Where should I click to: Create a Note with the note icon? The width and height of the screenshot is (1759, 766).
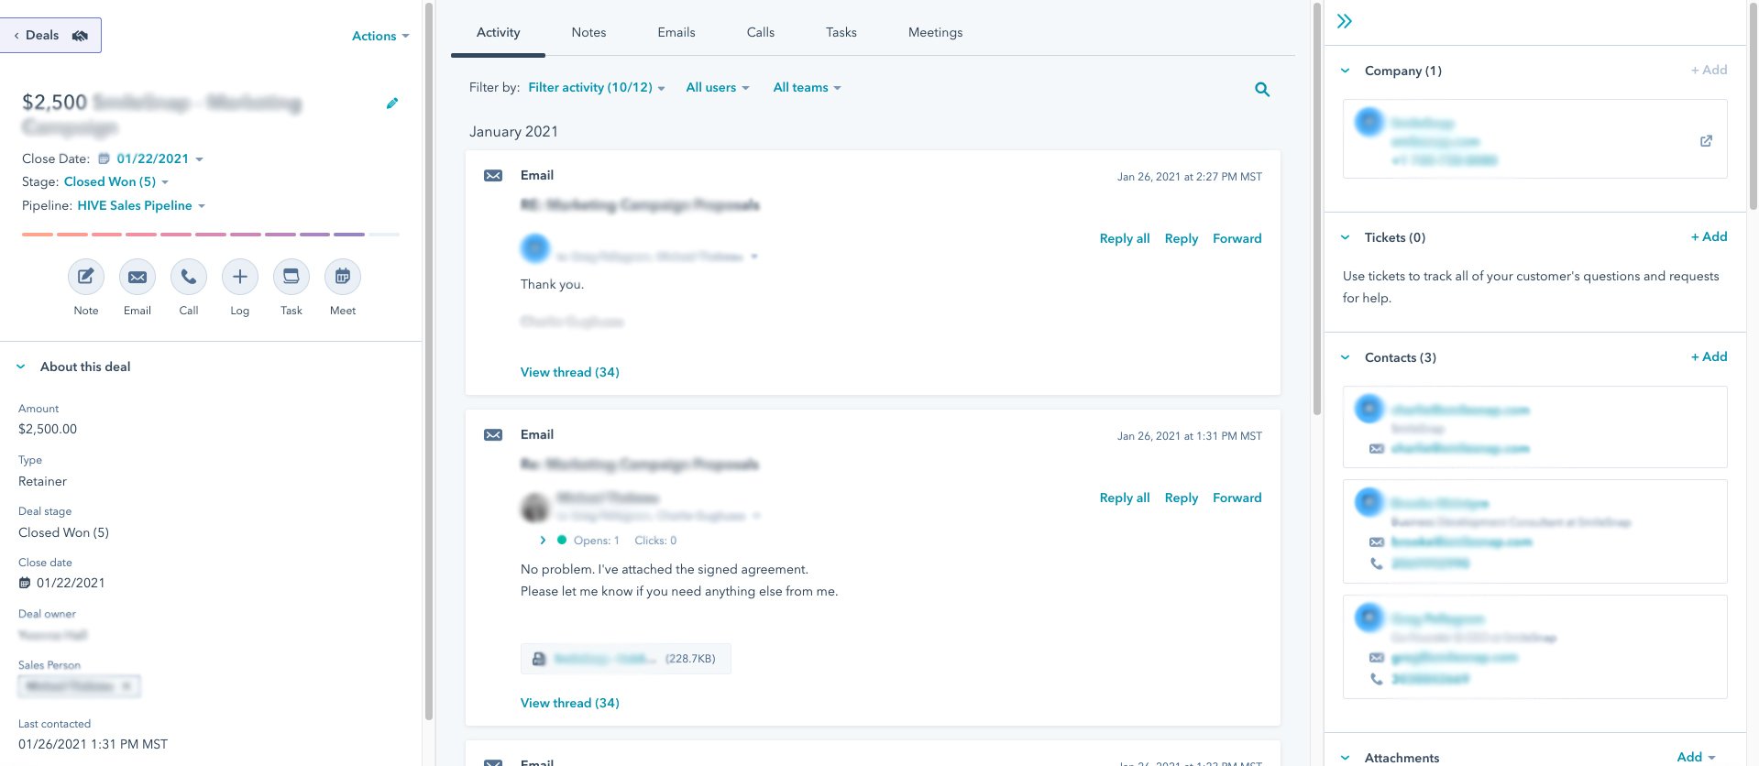[86, 277]
